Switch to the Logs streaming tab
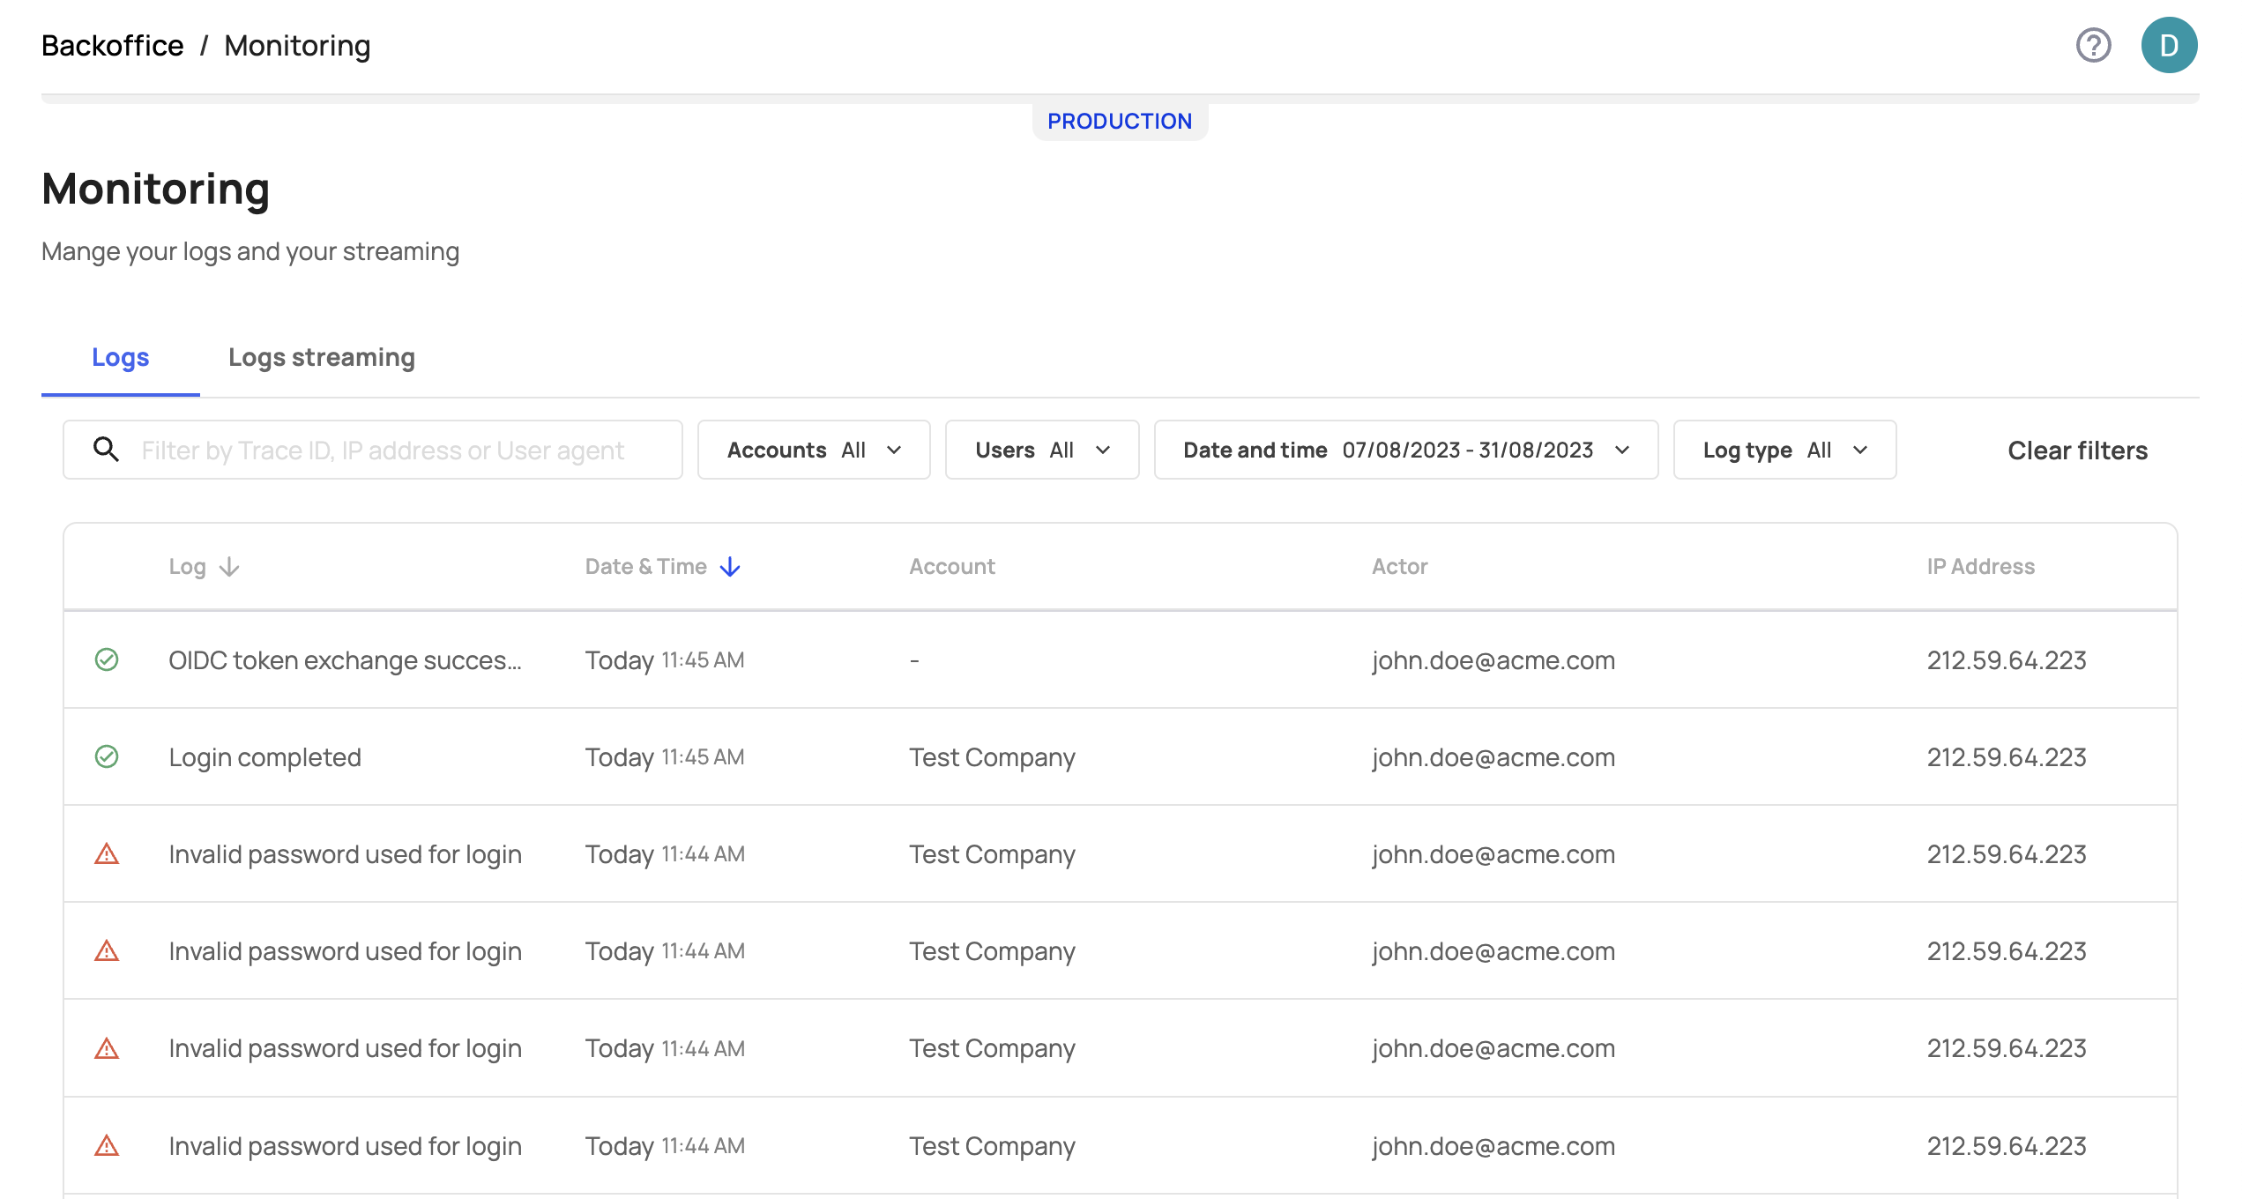 [x=321, y=357]
